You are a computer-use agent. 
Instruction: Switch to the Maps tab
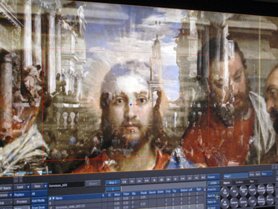(252, 181)
